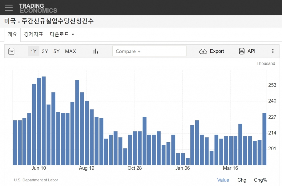Switch chart to 5Y range
The image size is (282, 186).
coord(56,51)
